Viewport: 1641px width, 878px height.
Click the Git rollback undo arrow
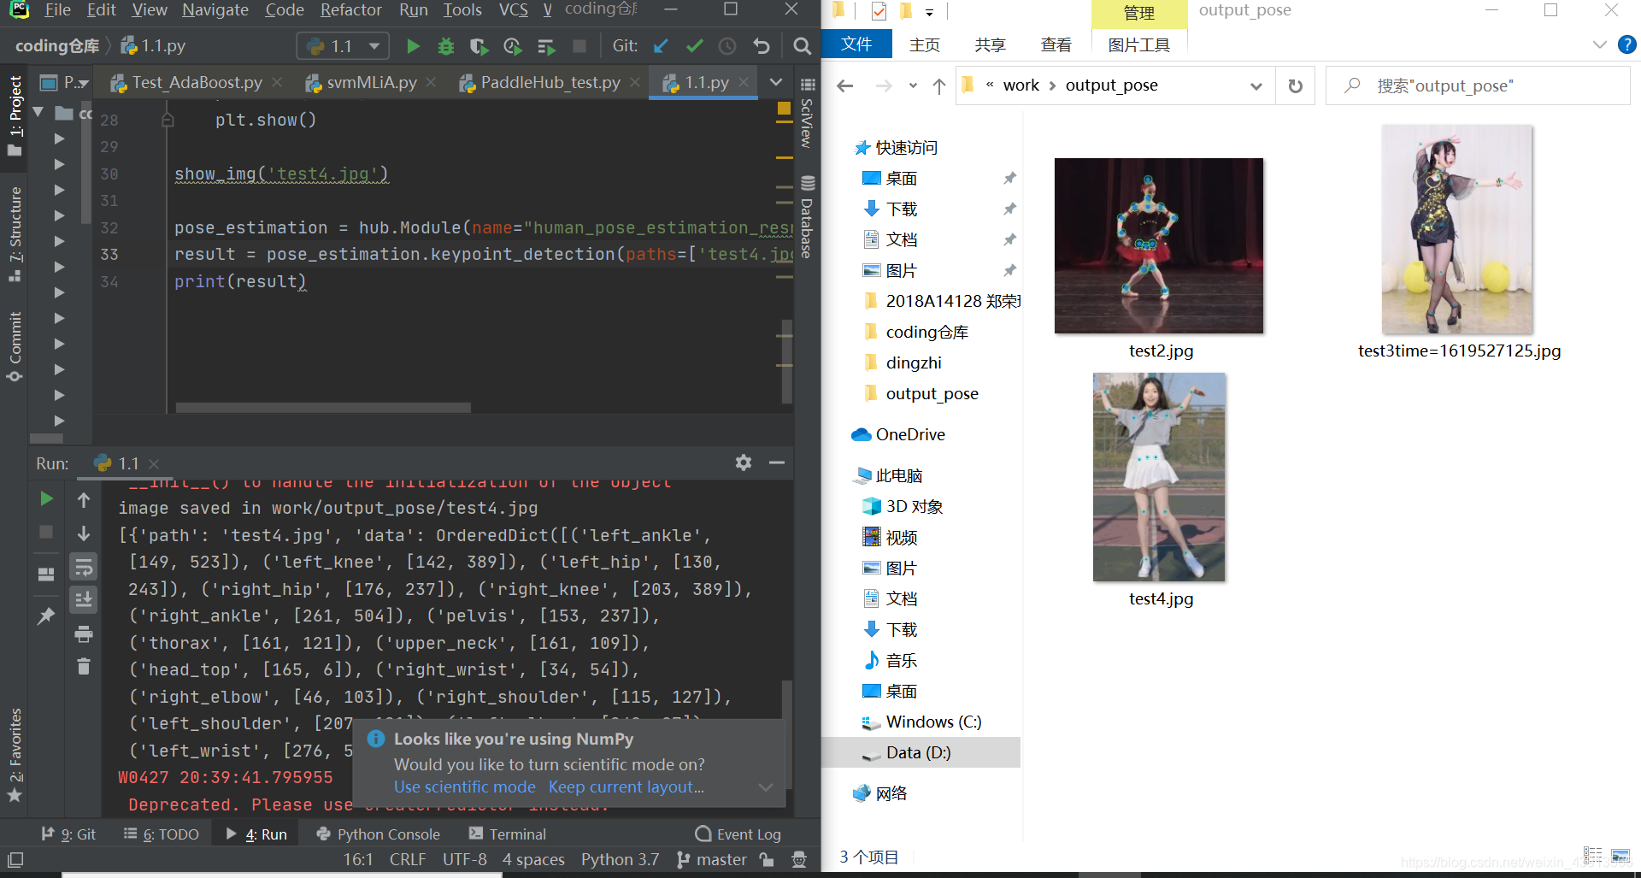tap(762, 46)
